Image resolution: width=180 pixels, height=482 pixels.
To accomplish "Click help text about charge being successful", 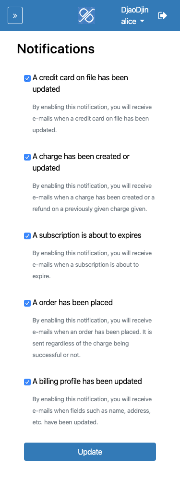I will [92, 337].
